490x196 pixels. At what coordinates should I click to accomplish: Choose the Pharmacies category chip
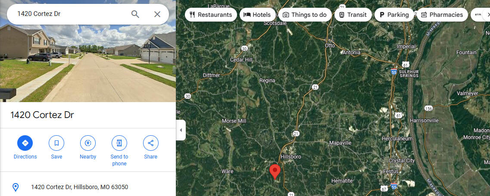[442, 15]
